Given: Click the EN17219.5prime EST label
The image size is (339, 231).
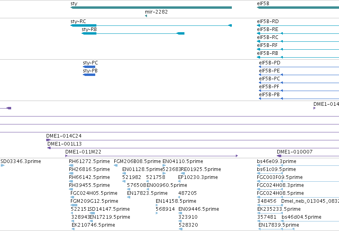Looking at the screenshot, I should point(110,217).
